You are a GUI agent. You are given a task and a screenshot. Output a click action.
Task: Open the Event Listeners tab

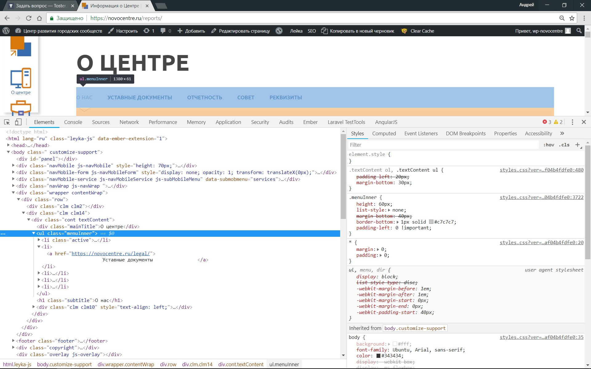pyautogui.click(x=421, y=133)
